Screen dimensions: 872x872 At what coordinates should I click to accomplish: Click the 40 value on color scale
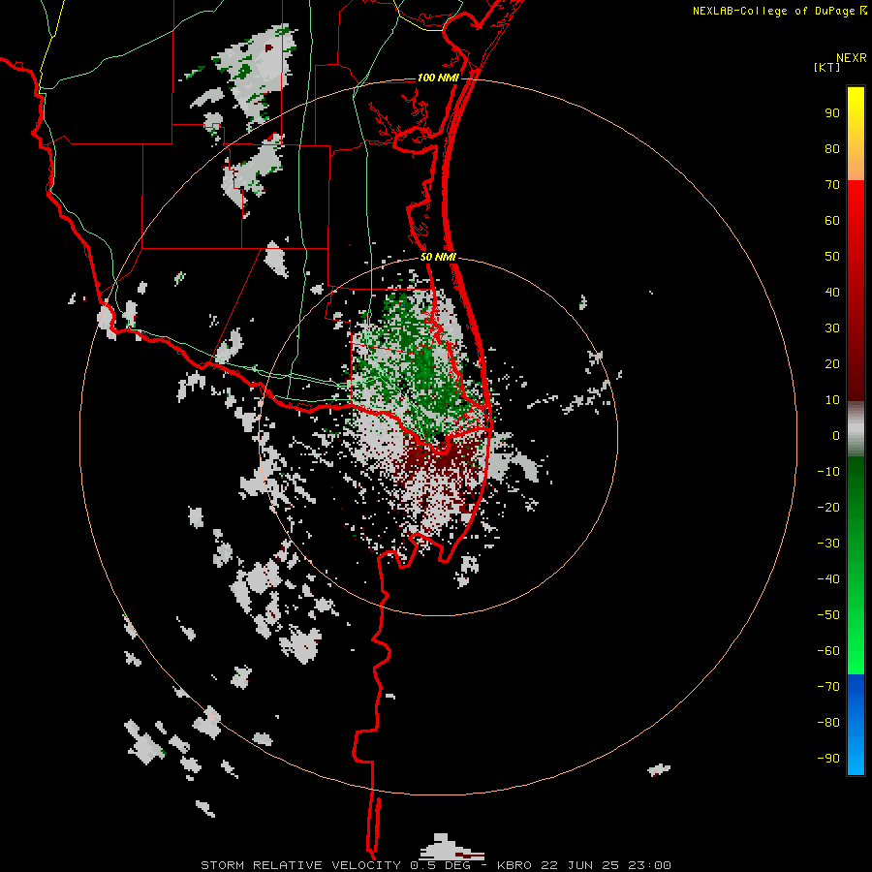coord(832,293)
